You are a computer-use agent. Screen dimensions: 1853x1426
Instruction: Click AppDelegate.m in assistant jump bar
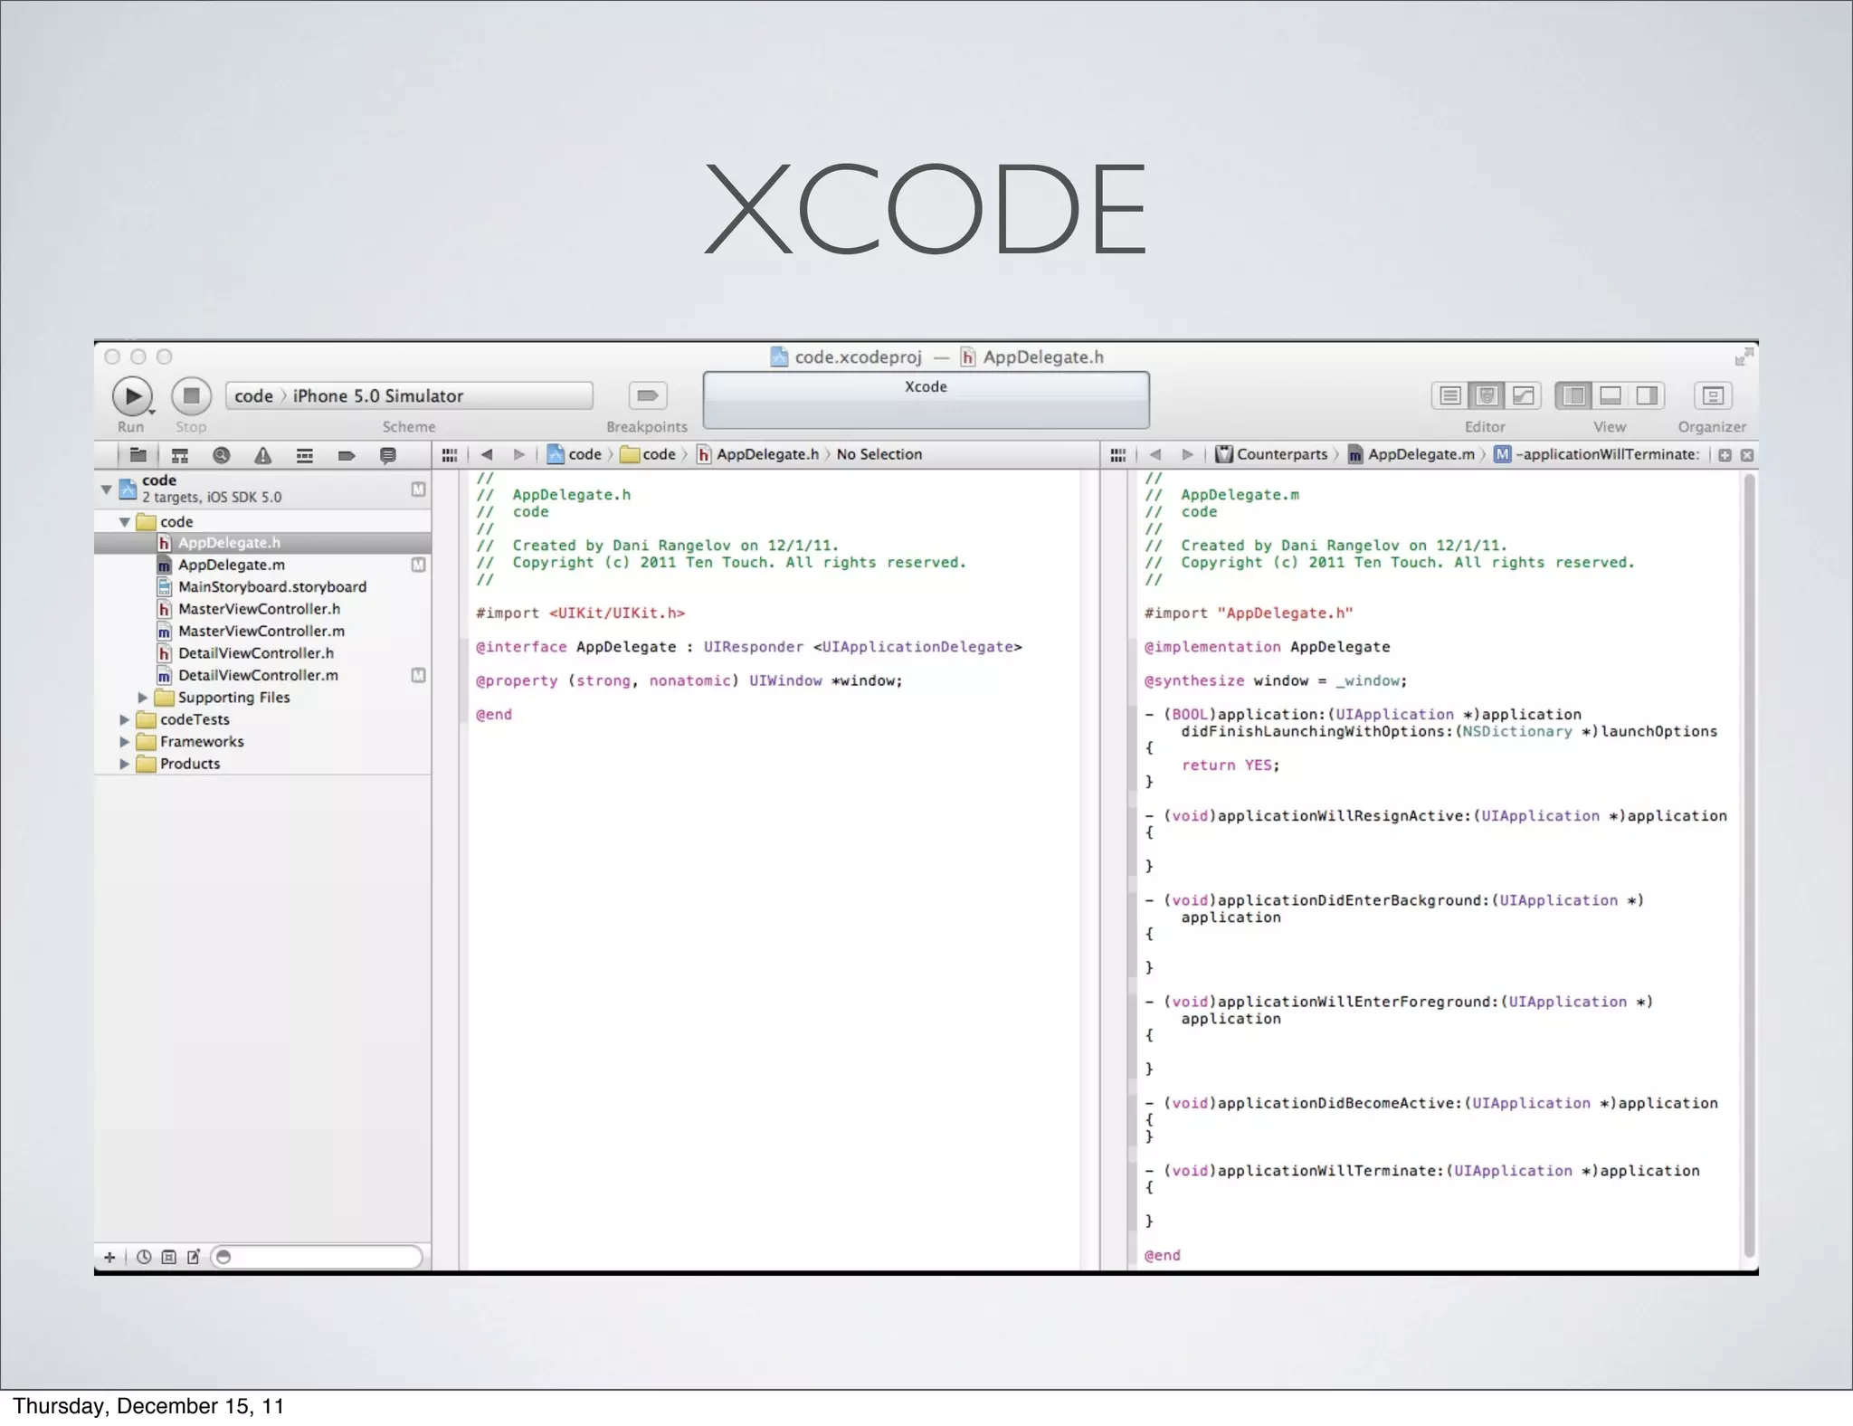coord(1411,454)
